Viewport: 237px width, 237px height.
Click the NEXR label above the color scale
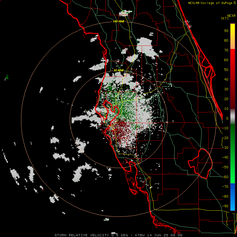[231, 16]
